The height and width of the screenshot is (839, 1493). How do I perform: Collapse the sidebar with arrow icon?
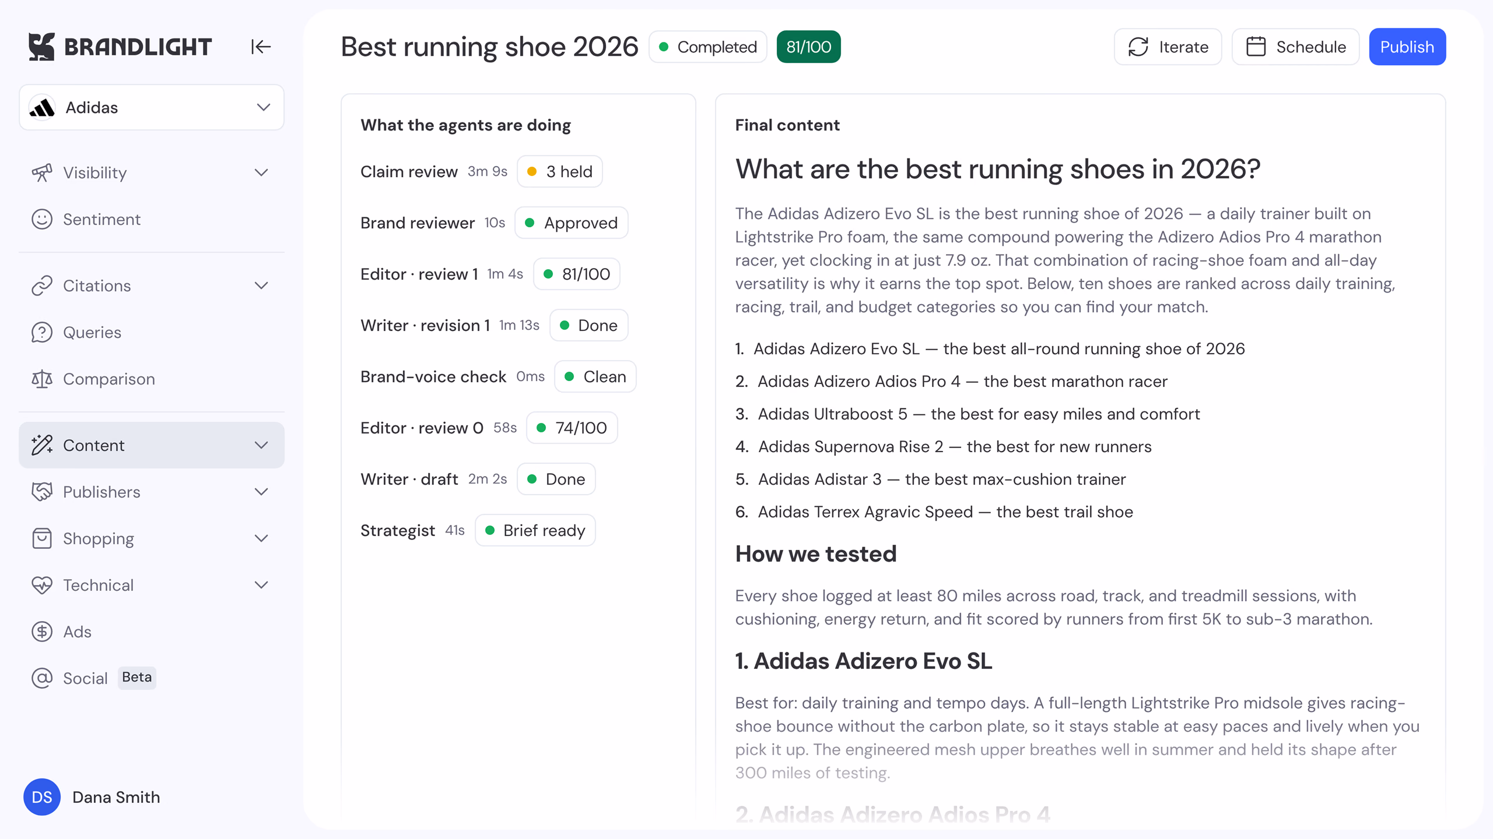(x=261, y=47)
